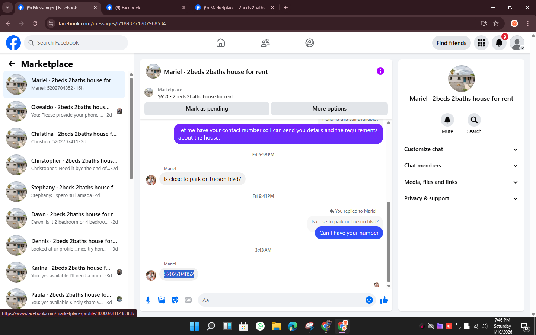Open WhatsApp from the taskbar
The width and height of the screenshot is (536, 335).
(x=260, y=326)
